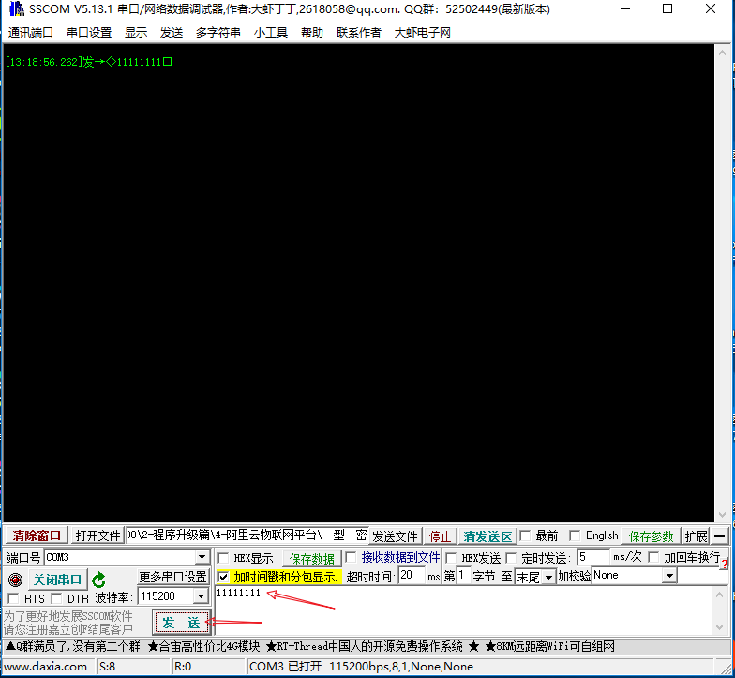This screenshot has height=678, width=735.
Task: Toggle the RTS checkbox
Action: 13,598
